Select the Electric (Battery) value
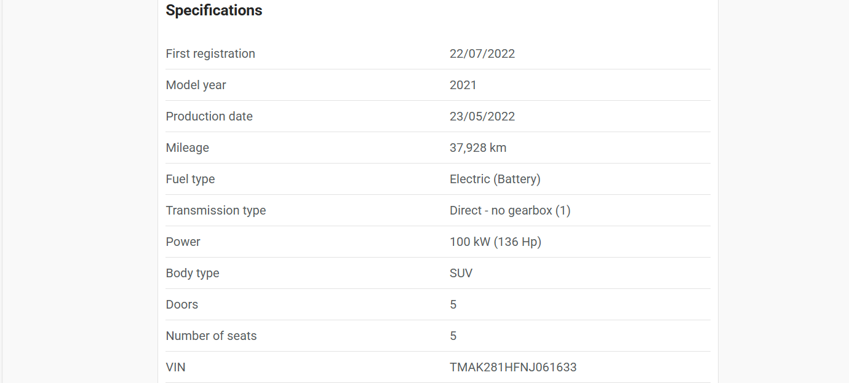 (495, 179)
